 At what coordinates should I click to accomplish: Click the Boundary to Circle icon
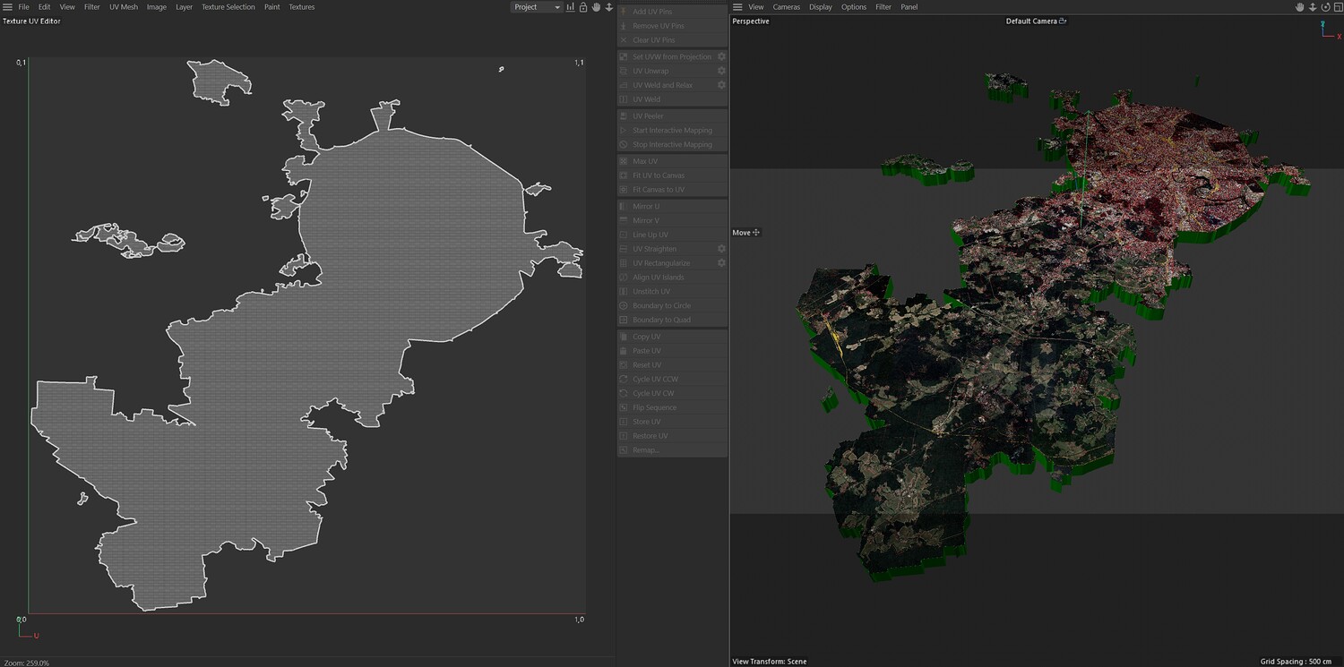[x=624, y=306]
